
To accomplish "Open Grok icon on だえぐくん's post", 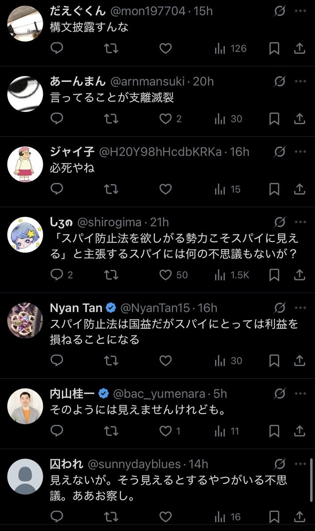I will pyautogui.click(x=280, y=11).
